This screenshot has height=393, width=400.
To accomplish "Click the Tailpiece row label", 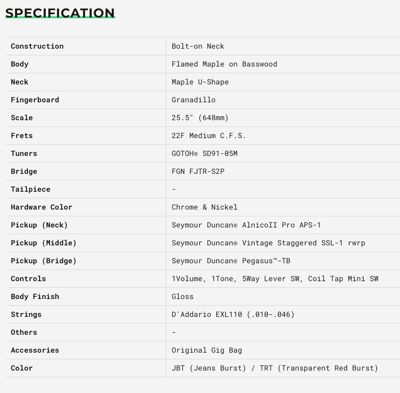I will click(30, 189).
